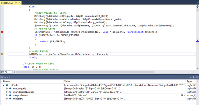The image size is (199, 105).
Task: Click vertical scrollbar up arrow in editor
Action: coord(197,10)
